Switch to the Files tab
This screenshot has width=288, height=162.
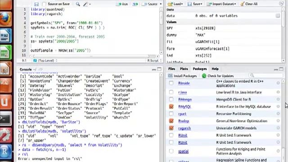171,69
